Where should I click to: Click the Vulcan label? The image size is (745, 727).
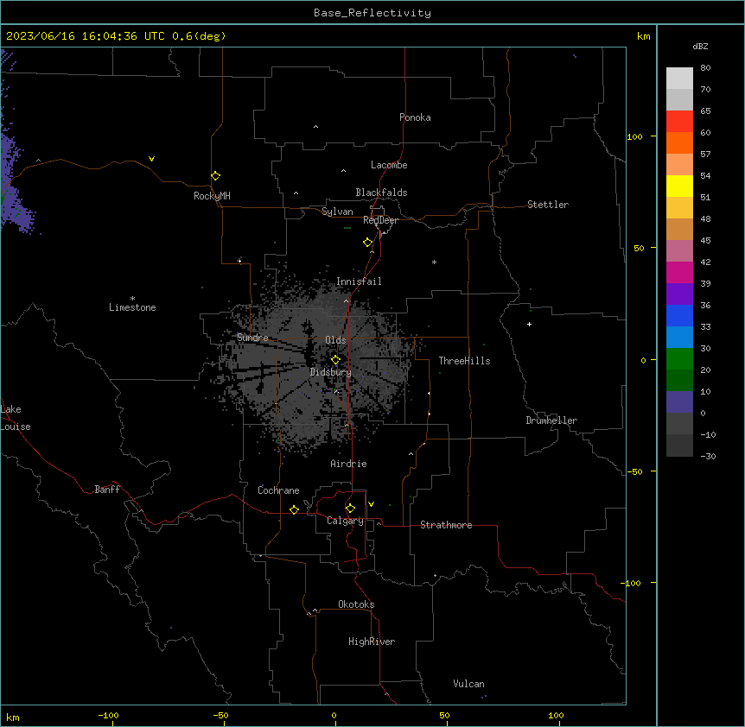[x=469, y=684]
